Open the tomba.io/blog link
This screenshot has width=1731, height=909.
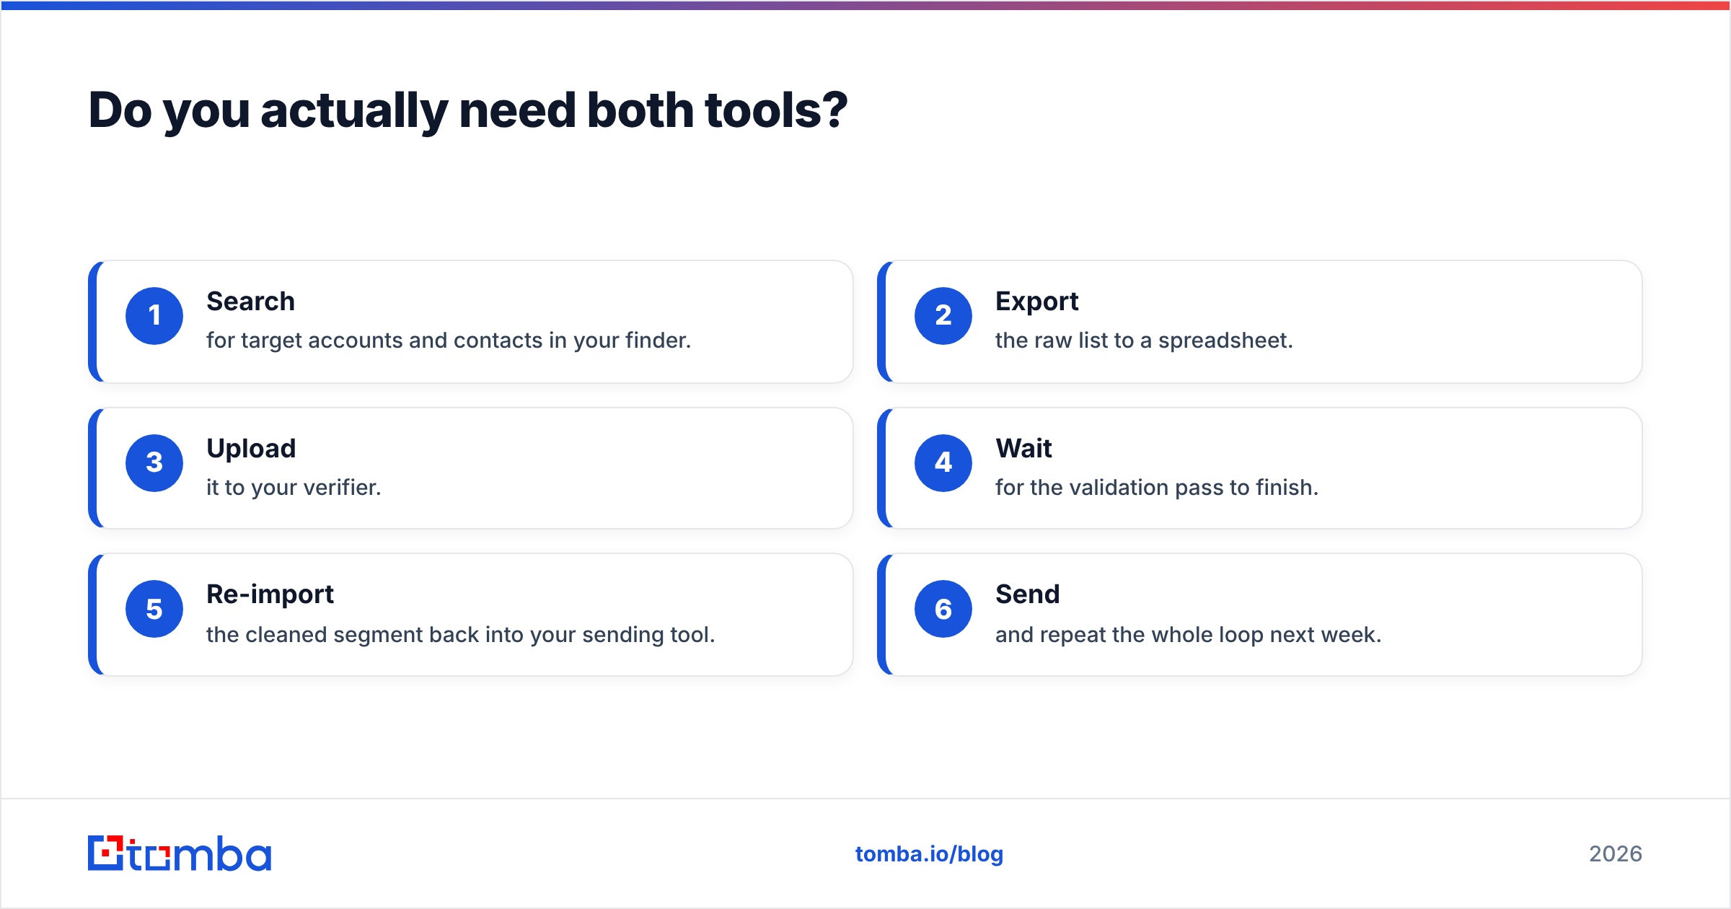coord(929,854)
